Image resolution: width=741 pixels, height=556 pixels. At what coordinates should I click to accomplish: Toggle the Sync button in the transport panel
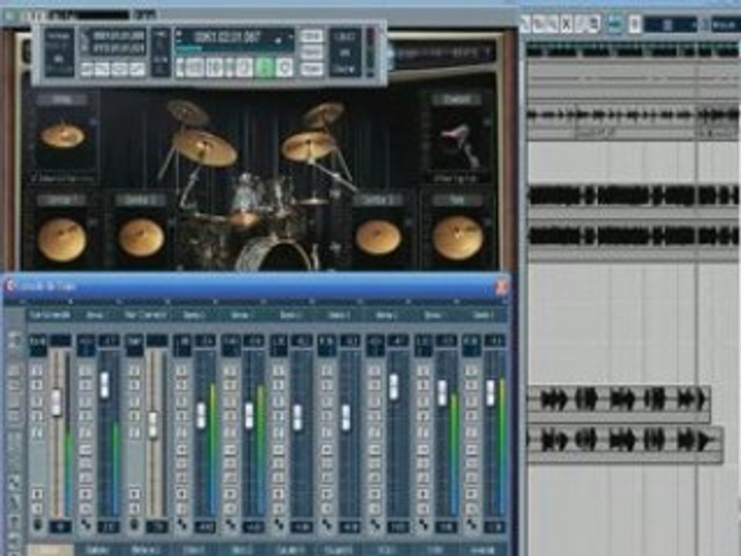point(311,69)
